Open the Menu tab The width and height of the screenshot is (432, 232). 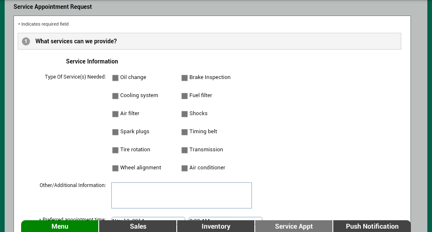point(60,226)
